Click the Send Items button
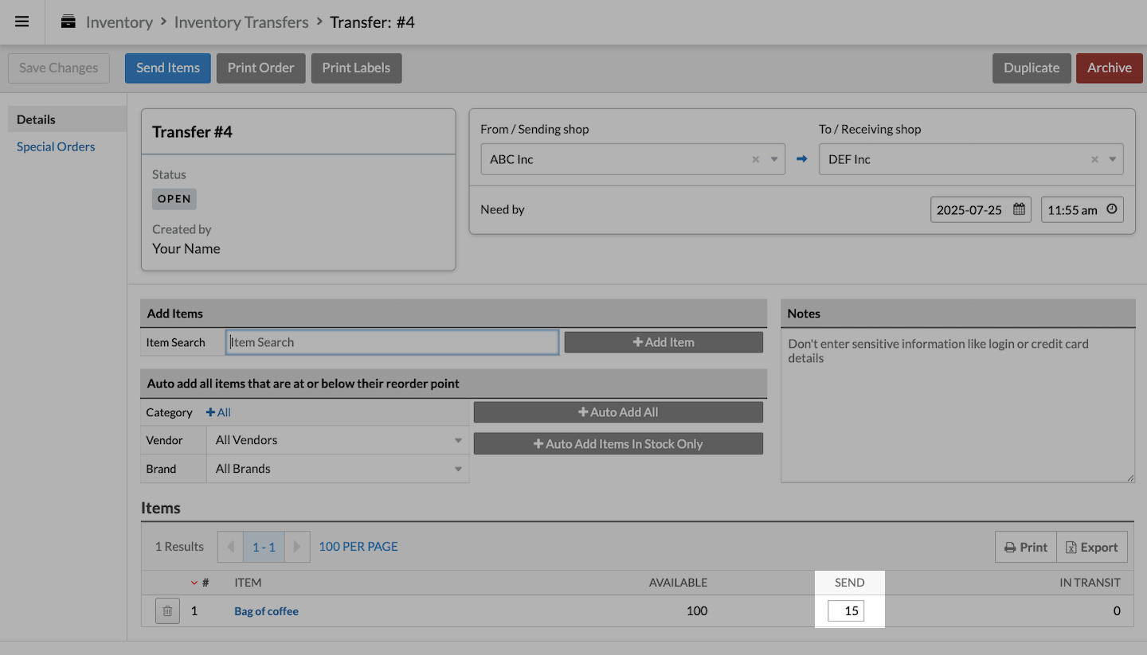Image resolution: width=1147 pixels, height=655 pixels. (x=167, y=68)
